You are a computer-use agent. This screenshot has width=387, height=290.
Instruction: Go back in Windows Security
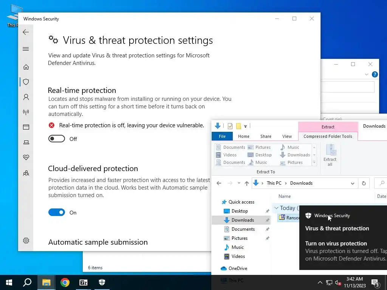pos(26,32)
